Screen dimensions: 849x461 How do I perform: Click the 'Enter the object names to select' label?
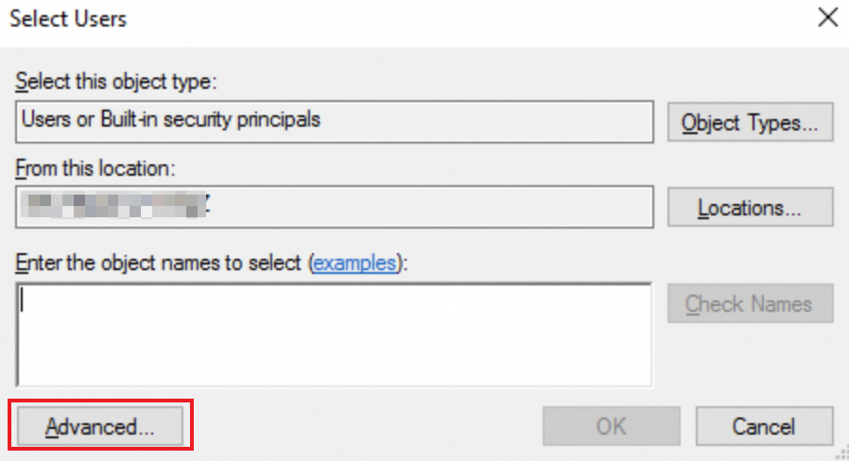161,264
